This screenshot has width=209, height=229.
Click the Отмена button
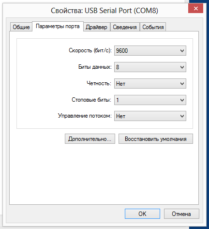pos(181,214)
